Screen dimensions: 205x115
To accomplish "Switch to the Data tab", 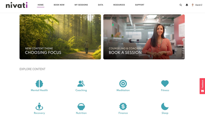I will [x=101, y=5].
